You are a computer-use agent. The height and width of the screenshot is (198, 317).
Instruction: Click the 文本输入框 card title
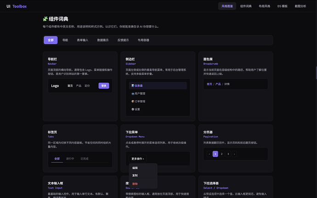[x=56, y=183]
